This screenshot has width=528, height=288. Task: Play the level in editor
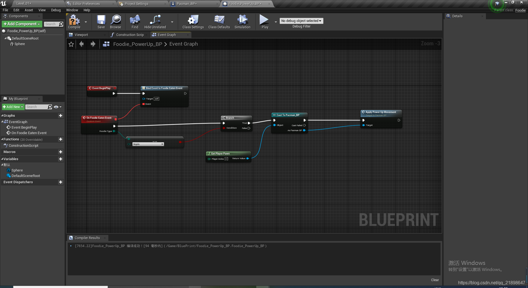pyautogui.click(x=265, y=22)
